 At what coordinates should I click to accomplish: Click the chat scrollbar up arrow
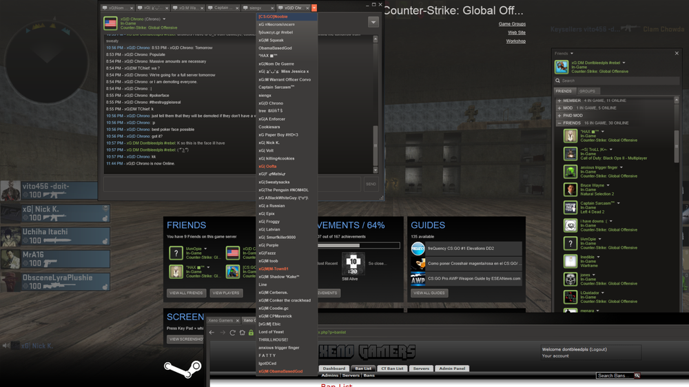click(x=376, y=39)
